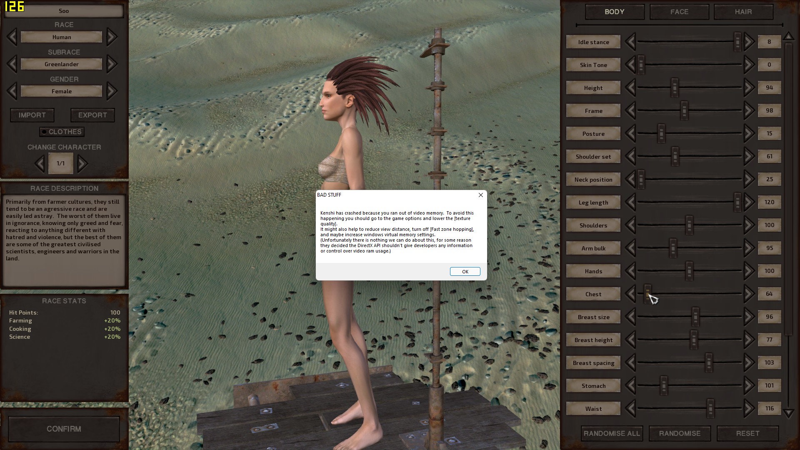Decrease Hands with left arrow

630,271
